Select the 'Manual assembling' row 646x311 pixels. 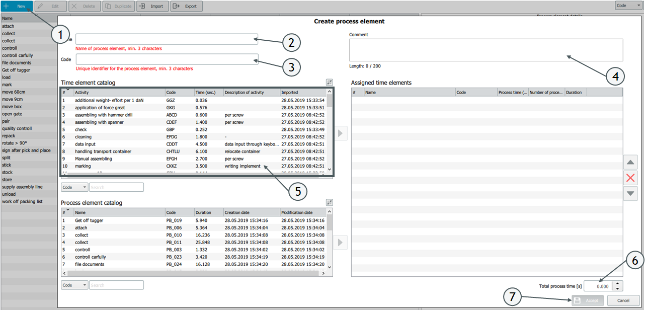(x=194, y=159)
